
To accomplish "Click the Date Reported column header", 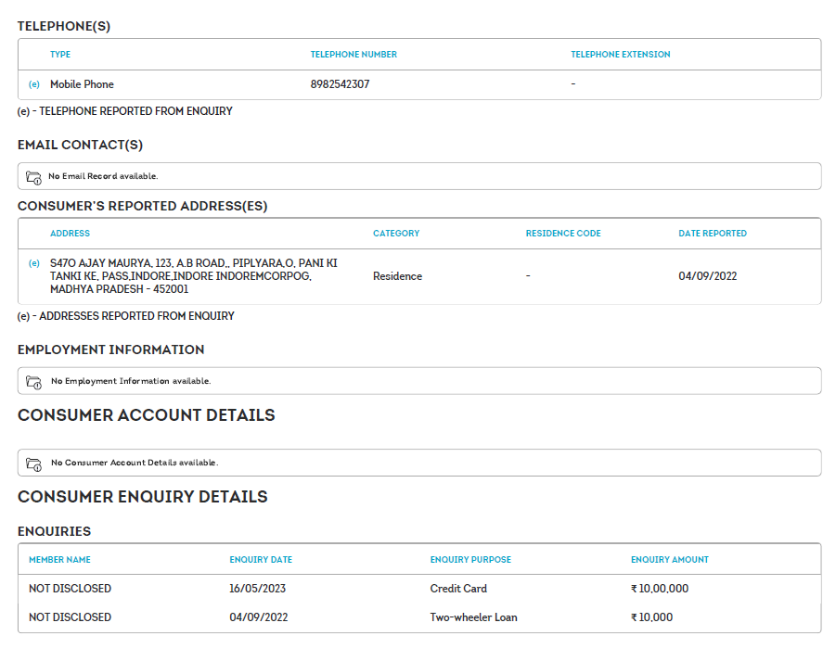I will [x=712, y=234].
